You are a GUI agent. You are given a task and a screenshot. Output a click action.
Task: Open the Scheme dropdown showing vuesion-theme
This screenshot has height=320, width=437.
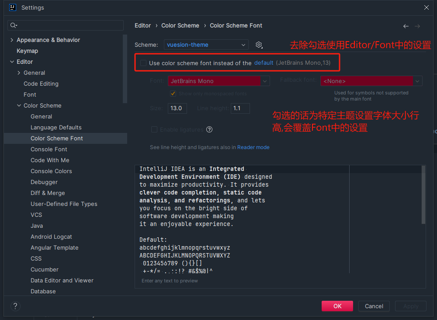point(206,45)
